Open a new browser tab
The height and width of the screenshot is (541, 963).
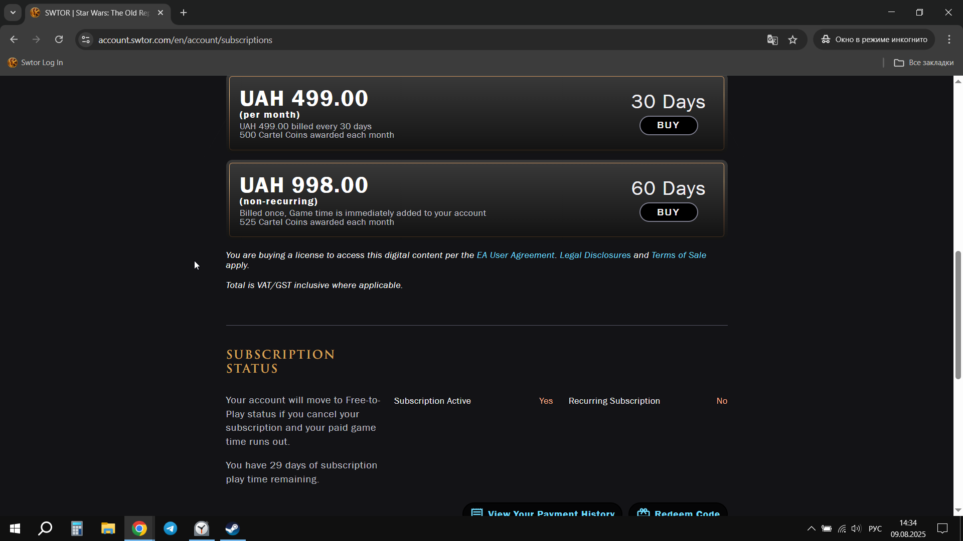(184, 13)
